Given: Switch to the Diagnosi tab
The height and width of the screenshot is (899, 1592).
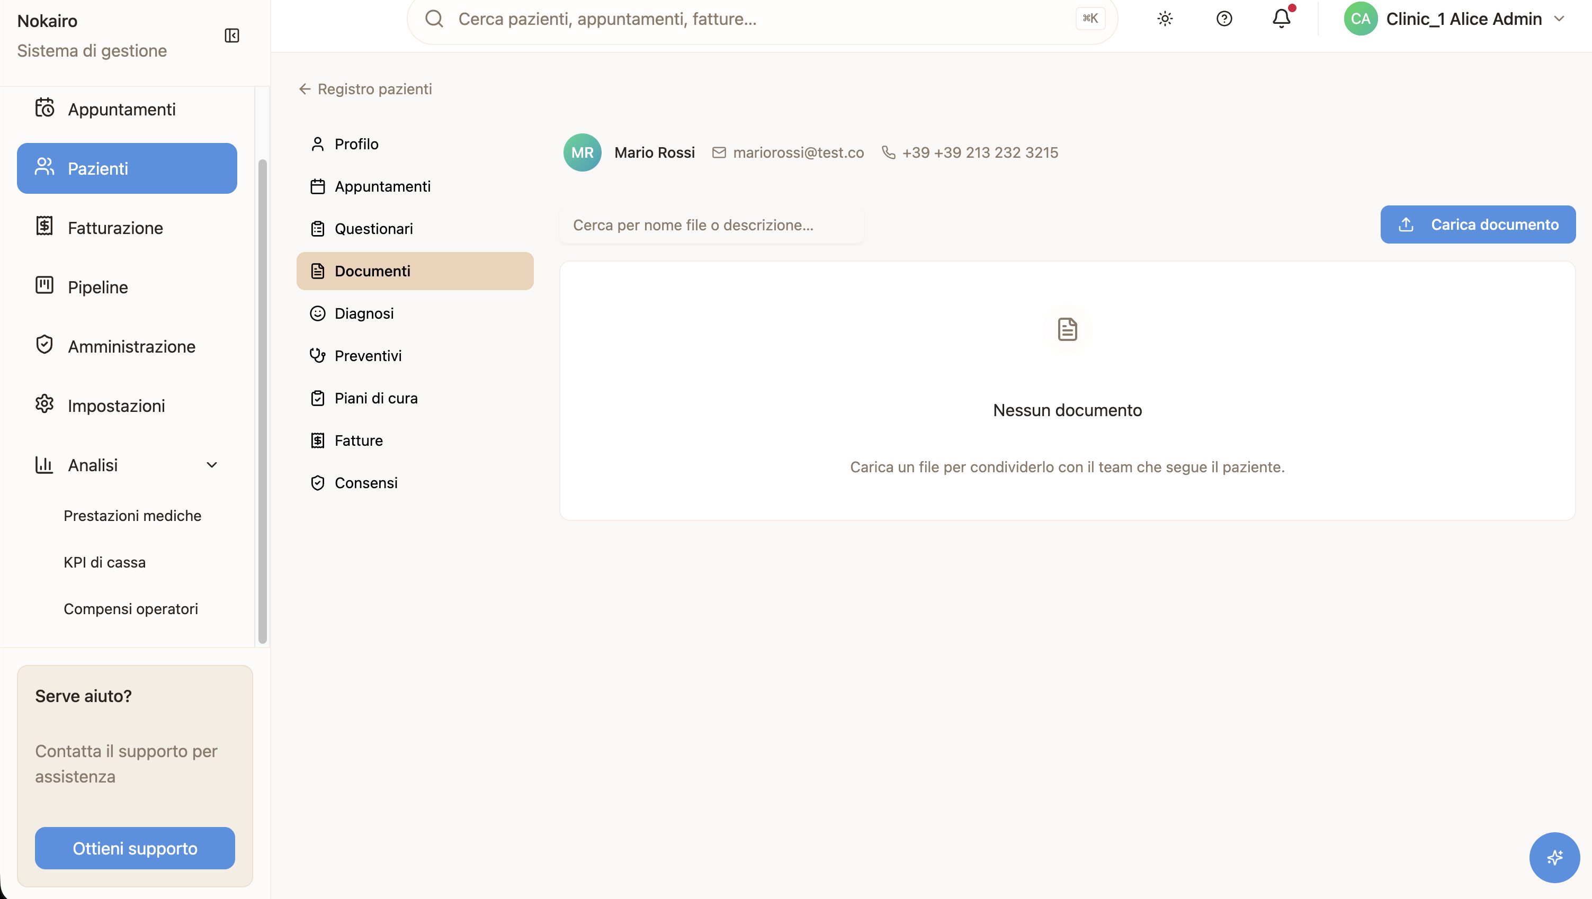Looking at the screenshot, I should pos(415,314).
